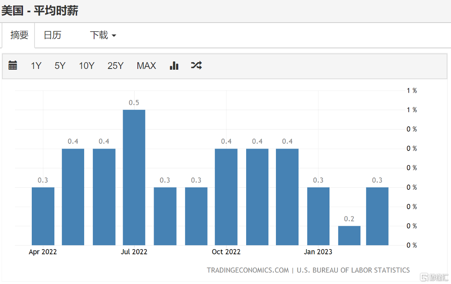
Task: Click the shortest bar labeled 0.2
Action: 349,236
